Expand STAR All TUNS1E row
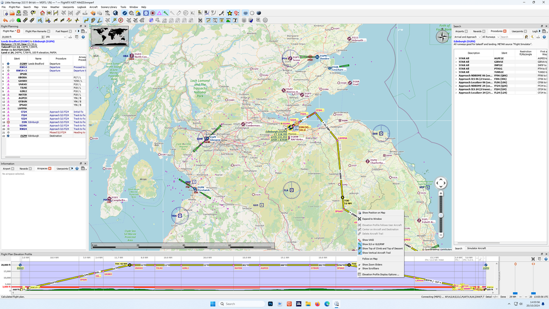Screen dimensions: 549x309 456,72
